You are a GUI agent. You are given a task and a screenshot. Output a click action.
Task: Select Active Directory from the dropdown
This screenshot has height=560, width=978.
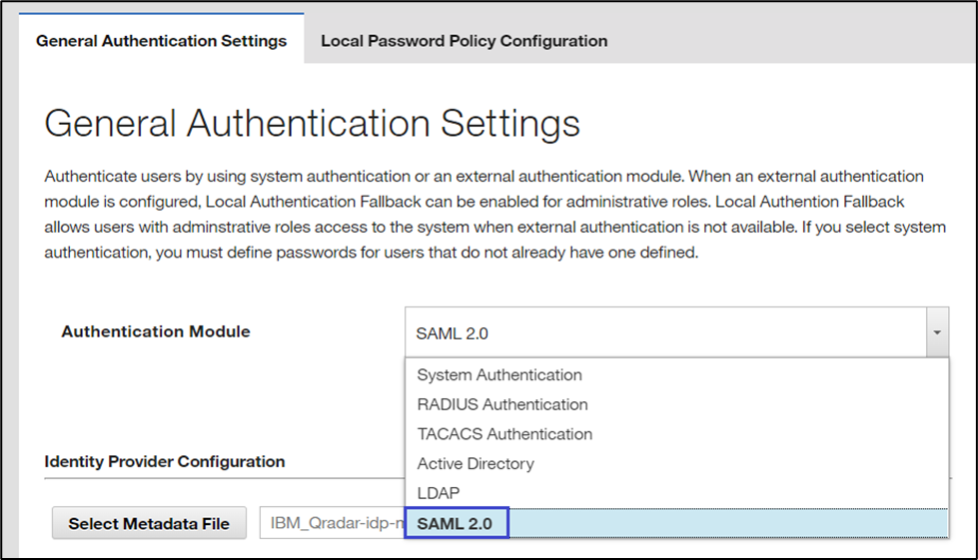pyautogui.click(x=476, y=464)
